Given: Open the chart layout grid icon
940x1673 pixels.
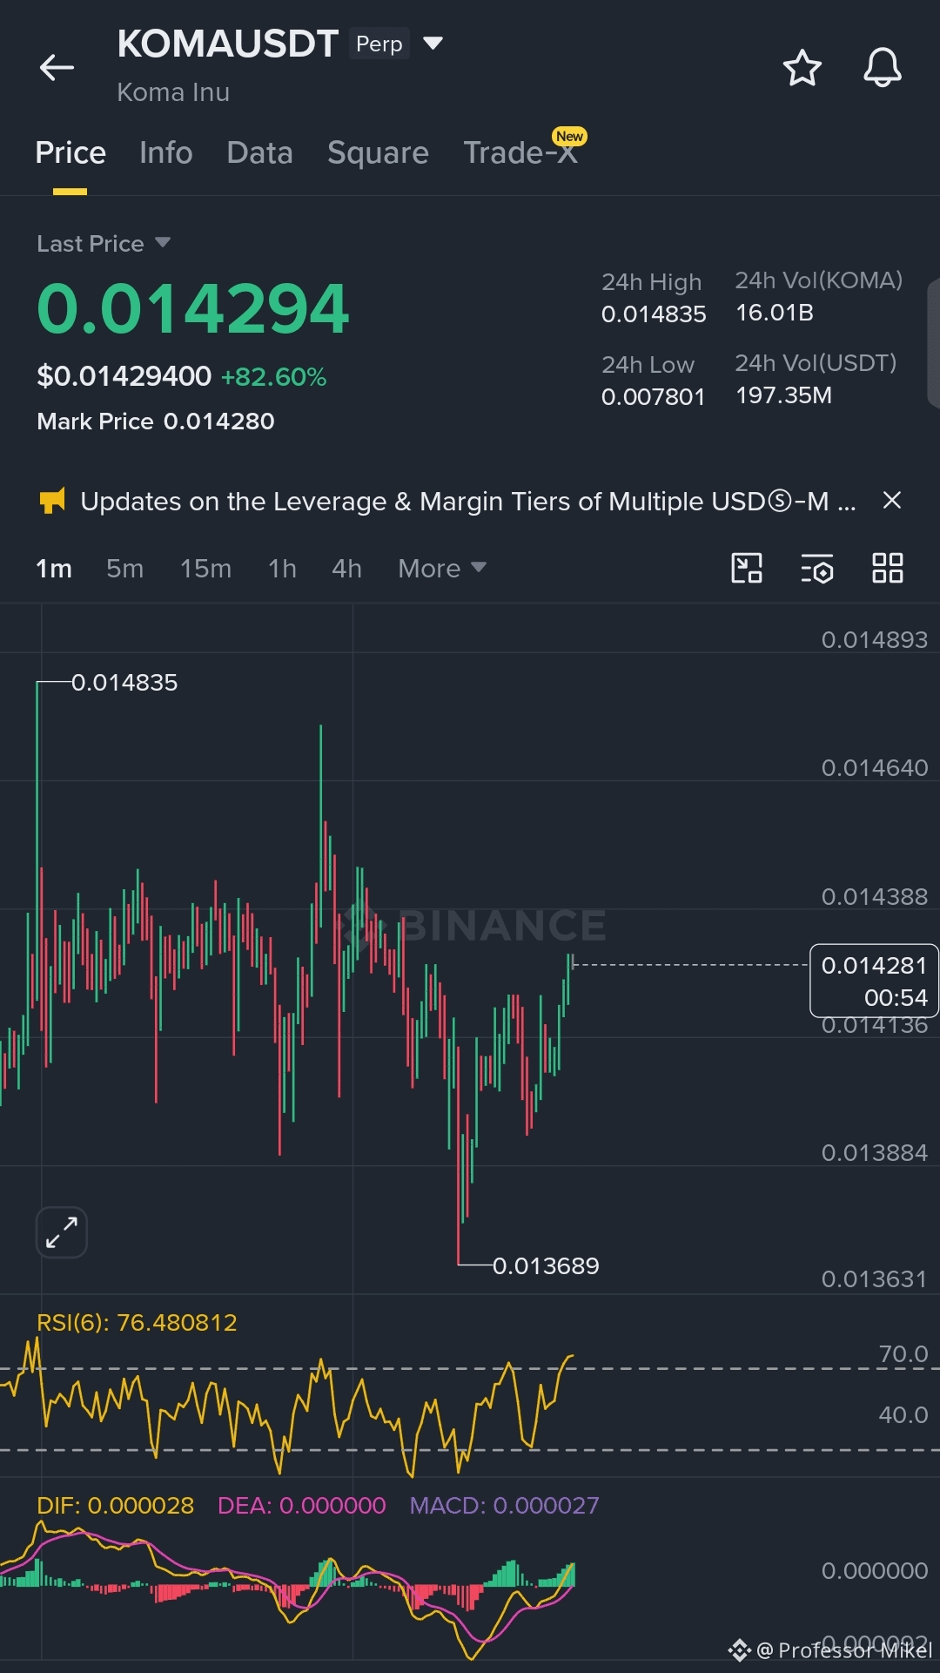Looking at the screenshot, I should (888, 568).
